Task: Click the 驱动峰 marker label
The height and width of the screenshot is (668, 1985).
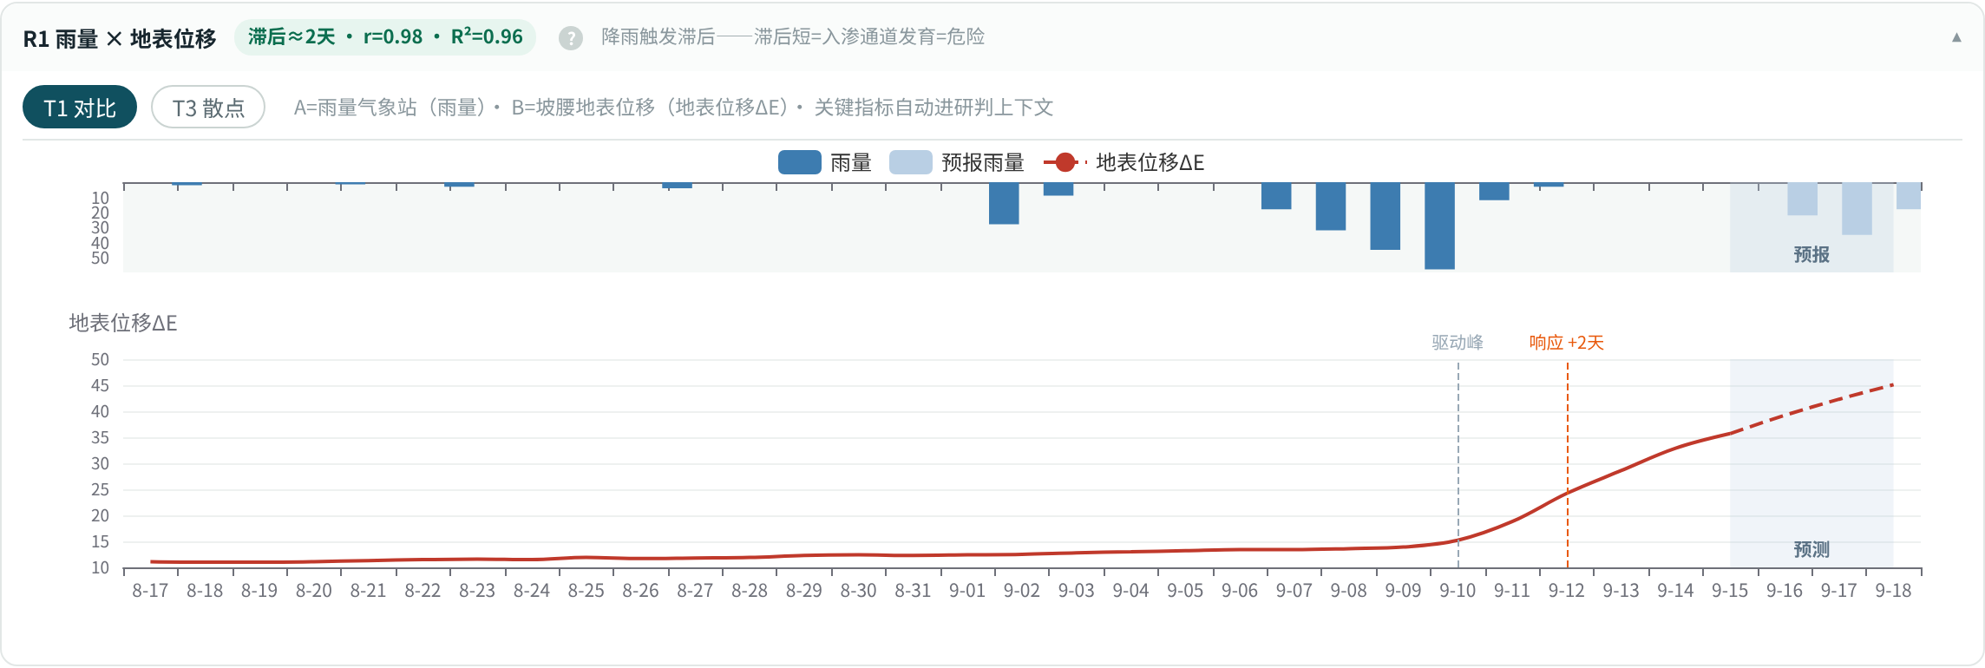Action: tap(1458, 343)
